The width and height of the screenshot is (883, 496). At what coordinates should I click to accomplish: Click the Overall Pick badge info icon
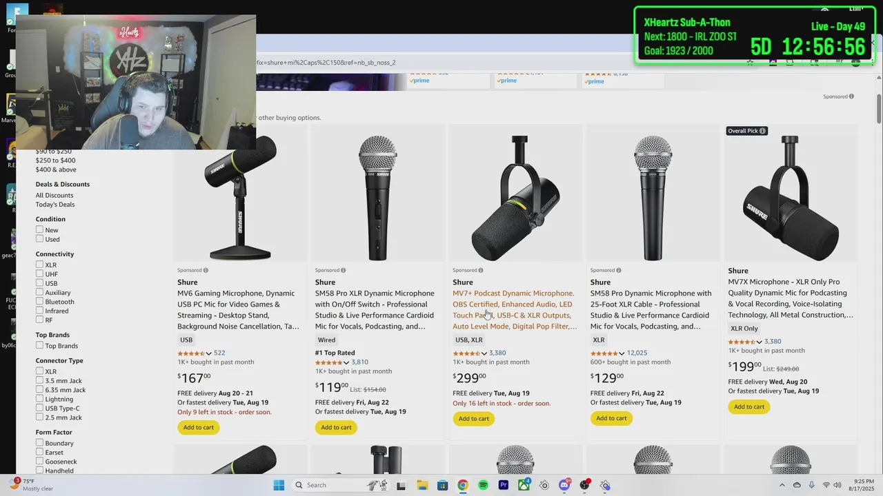click(762, 131)
